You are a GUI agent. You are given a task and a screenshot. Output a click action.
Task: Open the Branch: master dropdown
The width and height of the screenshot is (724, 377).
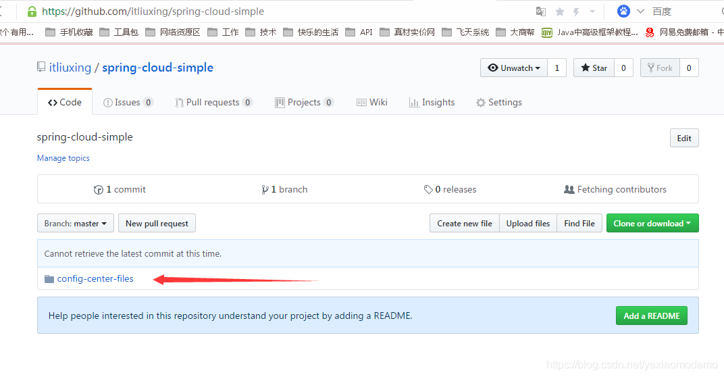[x=76, y=223]
